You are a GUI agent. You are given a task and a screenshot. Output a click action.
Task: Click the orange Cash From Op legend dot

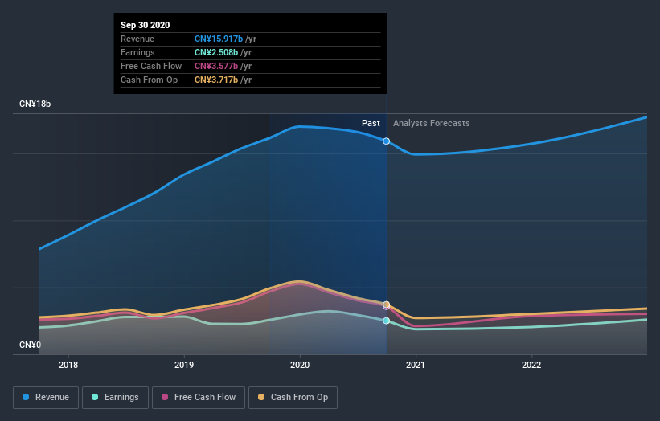(x=261, y=397)
